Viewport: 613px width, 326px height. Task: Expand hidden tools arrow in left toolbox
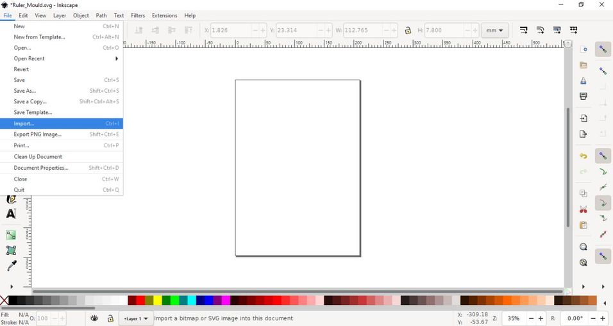pos(12,286)
